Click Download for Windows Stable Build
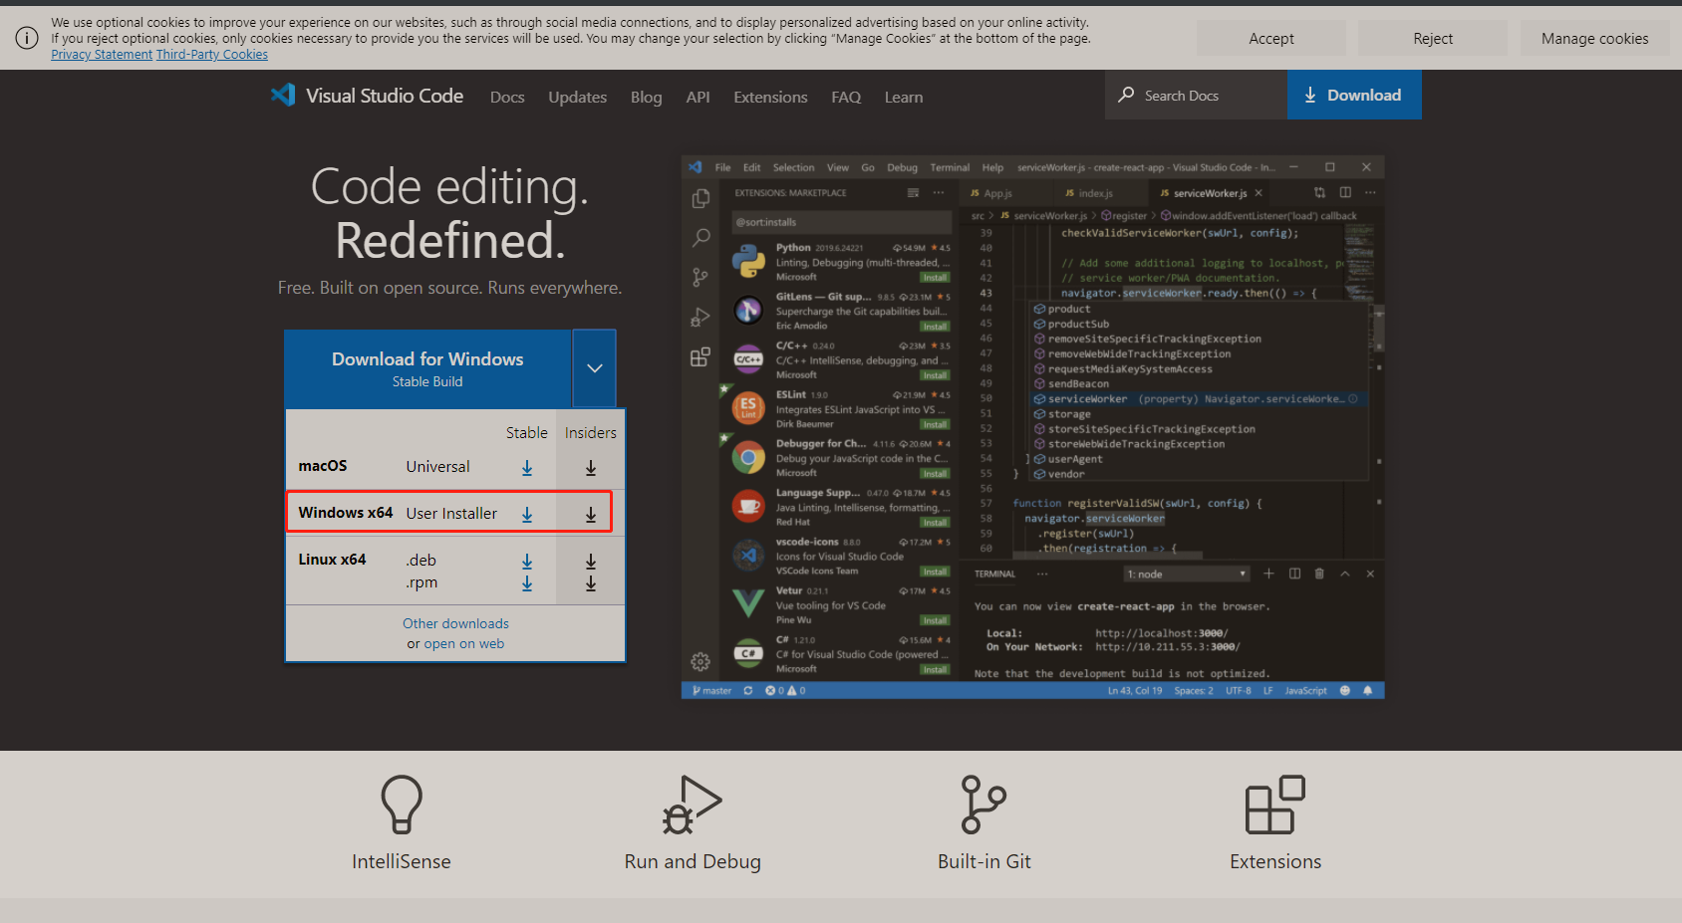1682x923 pixels. (427, 368)
